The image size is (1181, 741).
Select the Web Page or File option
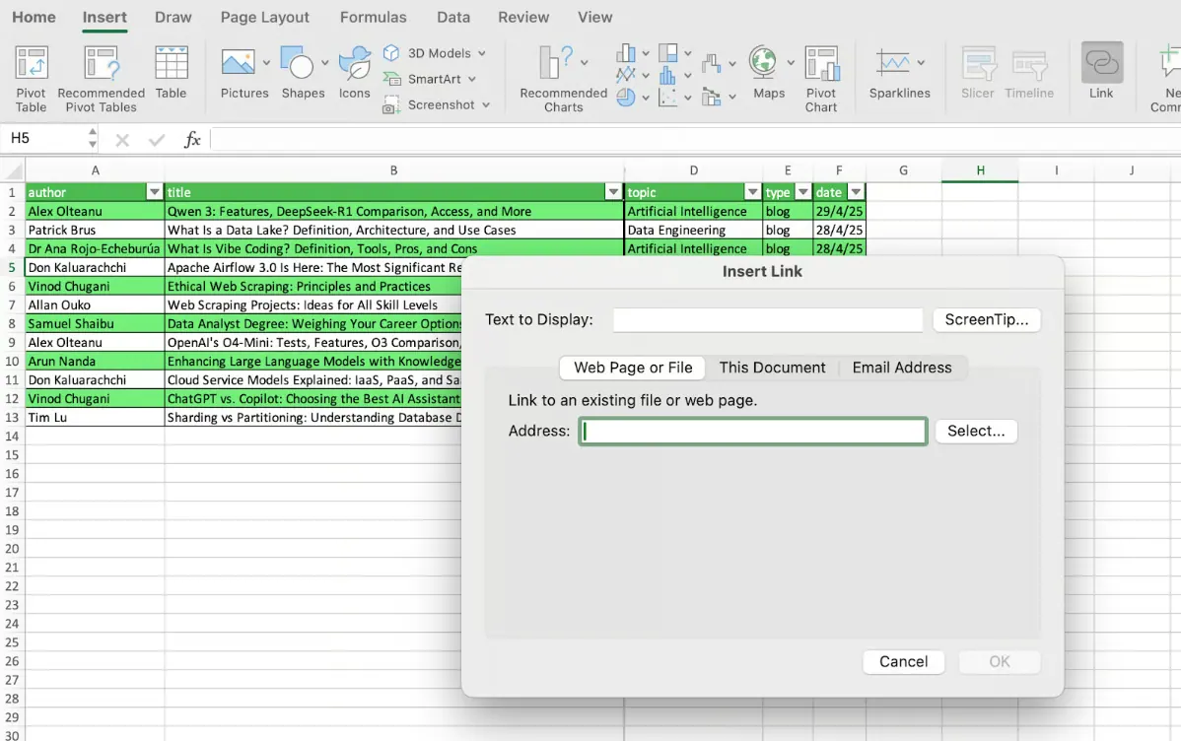tap(633, 368)
